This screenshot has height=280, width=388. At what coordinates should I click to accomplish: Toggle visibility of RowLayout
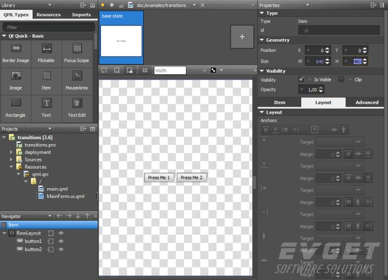point(61,233)
